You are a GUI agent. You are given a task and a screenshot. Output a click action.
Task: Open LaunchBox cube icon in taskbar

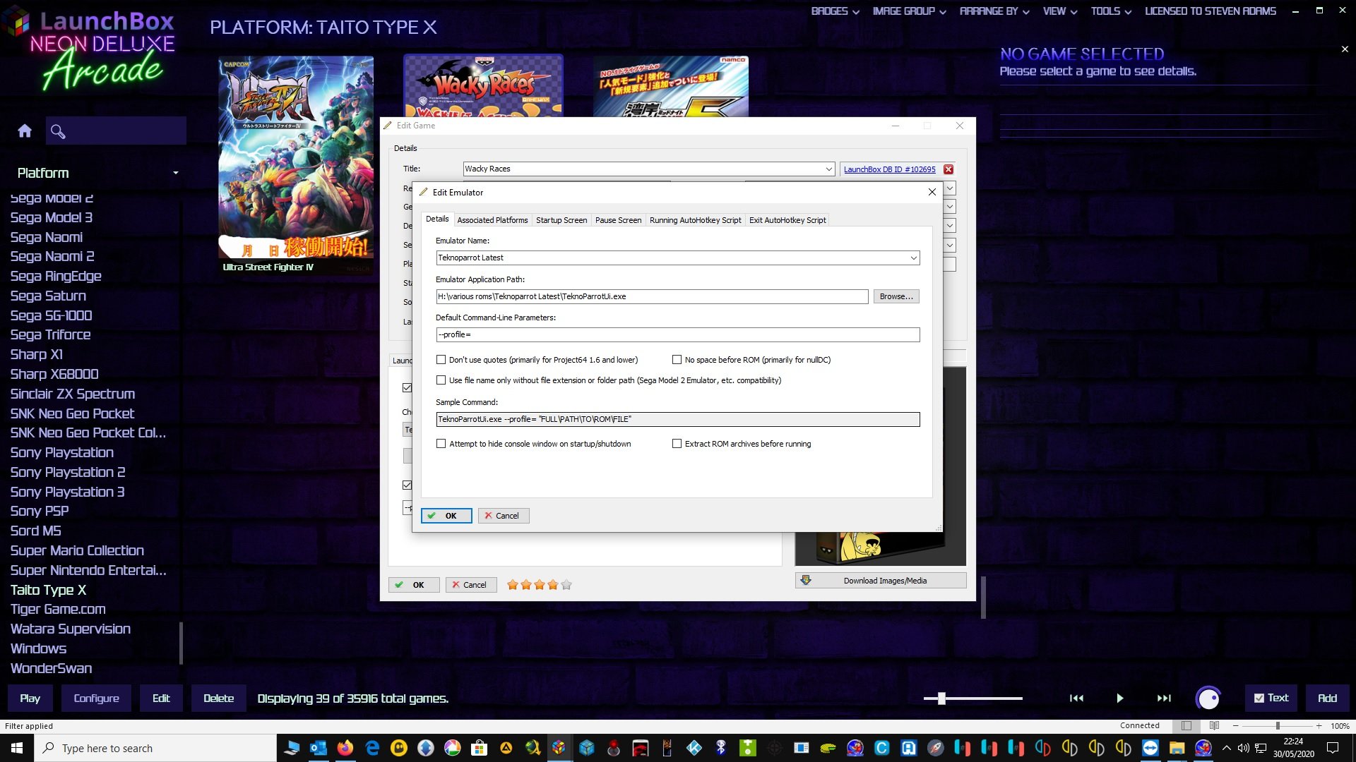click(x=559, y=748)
